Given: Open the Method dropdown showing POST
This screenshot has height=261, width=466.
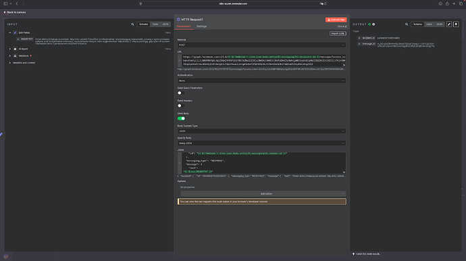Looking at the screenshot, I should [261, 45].
